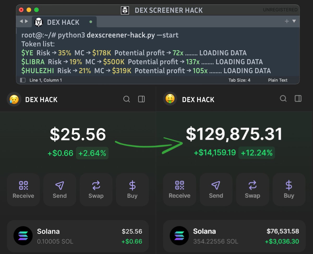Toggle sidebar panel in left wallet header
This screenshot has height=254, width=313.
coord(141,99)
